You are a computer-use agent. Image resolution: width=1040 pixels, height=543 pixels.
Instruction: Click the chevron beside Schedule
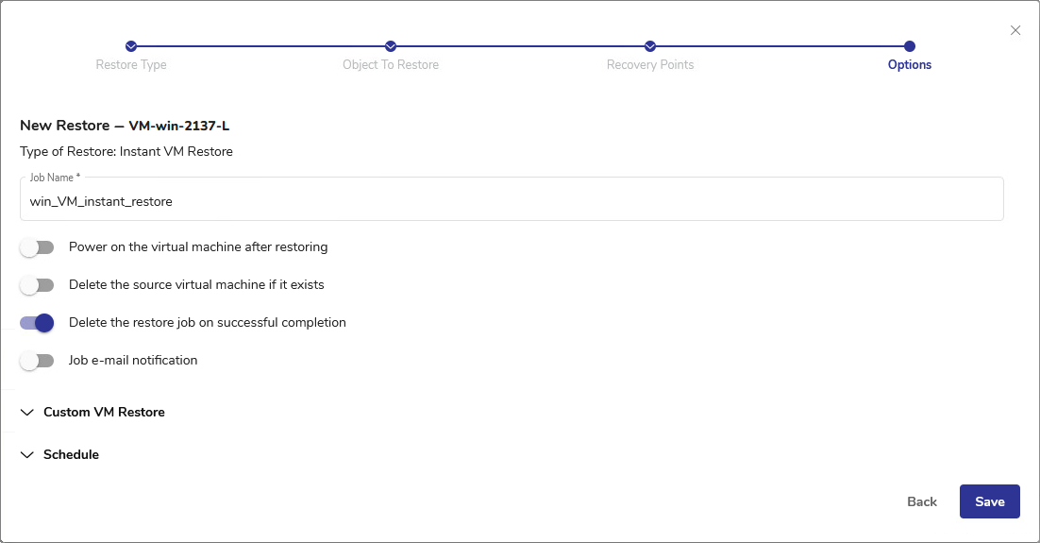coord(26,455)
